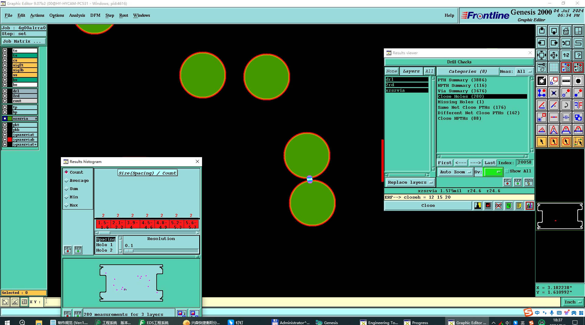585x325 pixels.
Task: Open the Meas All dropdown
Action: [524, 72]
